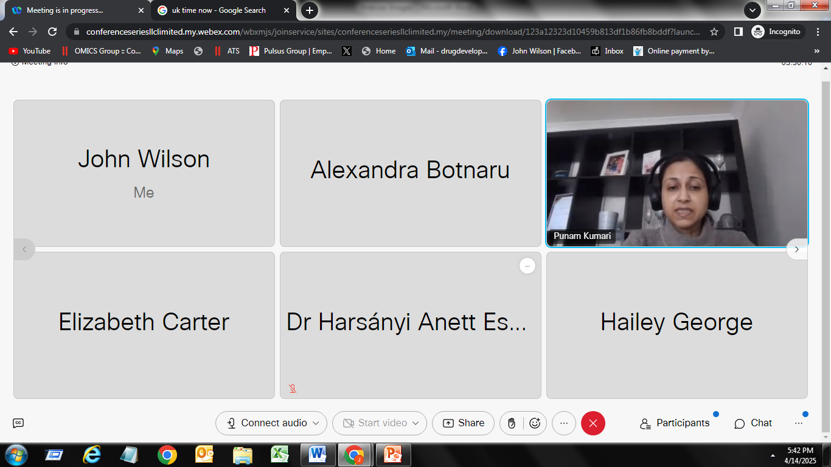The image size is (831, 467).
Task: Open panel options ellipsis beside Chat
Action: (799, 423)
